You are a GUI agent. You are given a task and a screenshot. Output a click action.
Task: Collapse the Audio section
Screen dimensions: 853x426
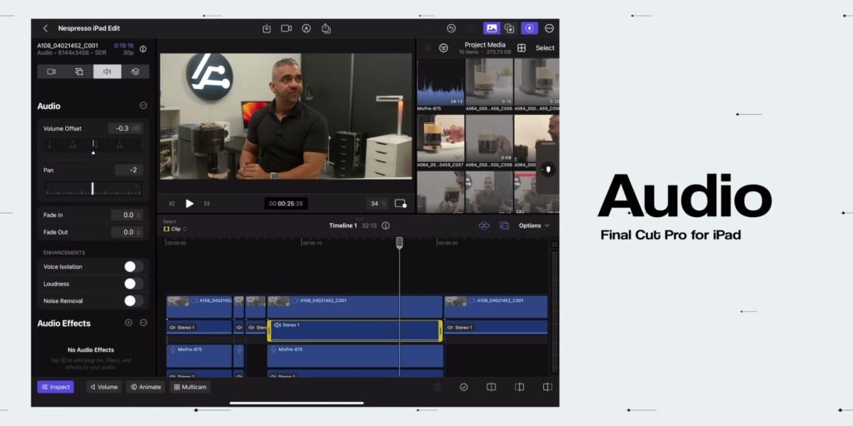143,106
